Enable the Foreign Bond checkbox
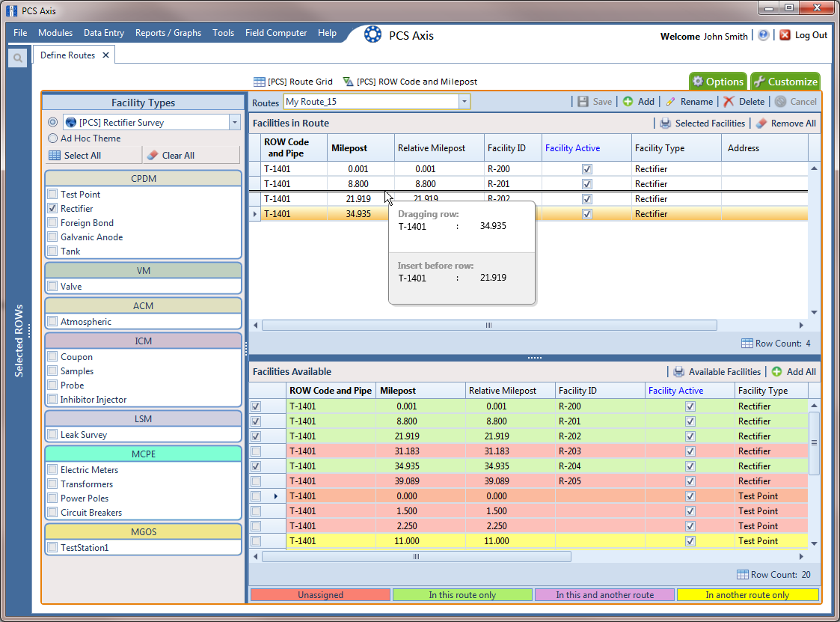840x622 pixels. point(52,222)
